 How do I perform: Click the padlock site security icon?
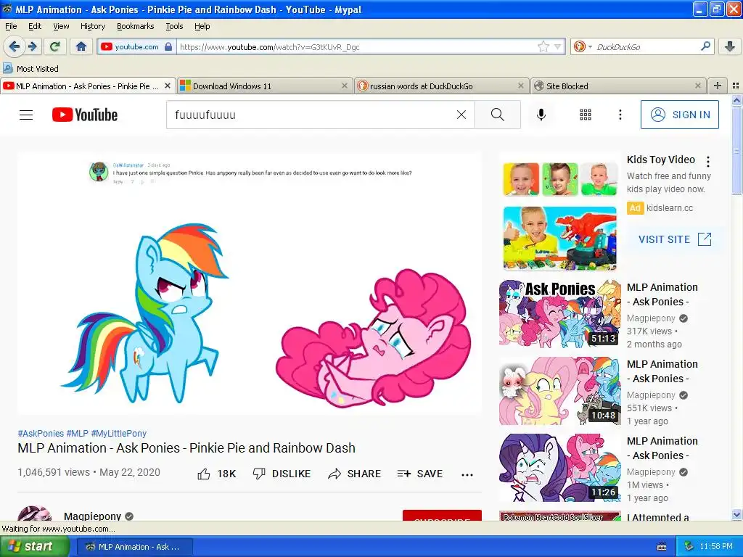pyautogui.click(x=168, y=46)
